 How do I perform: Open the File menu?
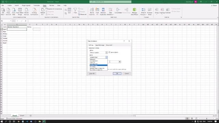pos(3,5)
